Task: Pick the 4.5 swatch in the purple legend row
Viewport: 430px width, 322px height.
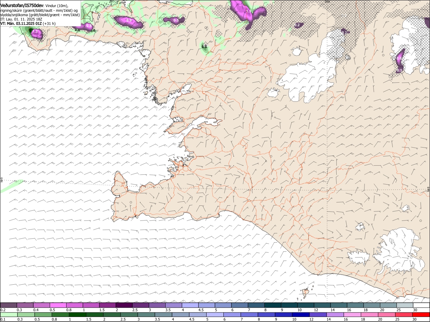Action: click(207, 305)
